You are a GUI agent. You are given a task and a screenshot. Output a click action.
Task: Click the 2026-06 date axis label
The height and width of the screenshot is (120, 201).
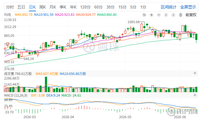pyautogui.click(x=180, y=117)
